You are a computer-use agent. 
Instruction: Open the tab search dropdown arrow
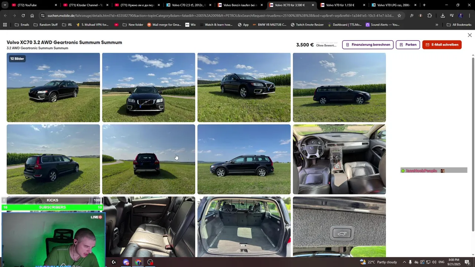pyautogui.click(x=4, y=5)
